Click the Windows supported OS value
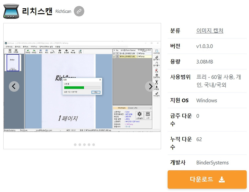The image size is (249, 192). click(207, 100)
